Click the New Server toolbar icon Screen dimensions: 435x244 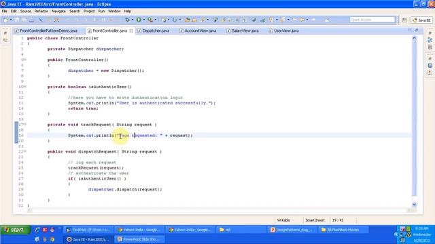[164, 20]
